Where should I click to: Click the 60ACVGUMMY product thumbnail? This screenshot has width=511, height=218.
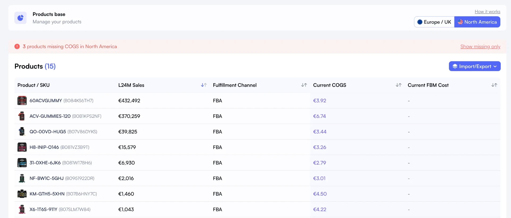(22, 100)
